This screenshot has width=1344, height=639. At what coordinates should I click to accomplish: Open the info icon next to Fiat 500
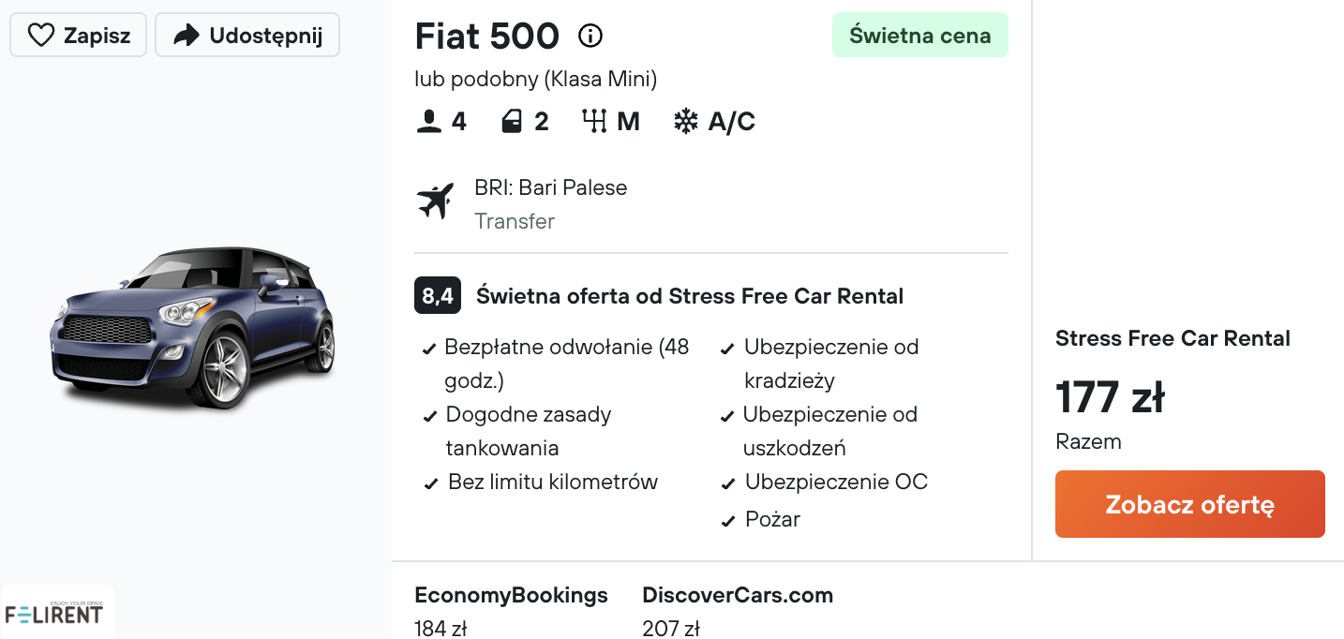coord(590,37)
